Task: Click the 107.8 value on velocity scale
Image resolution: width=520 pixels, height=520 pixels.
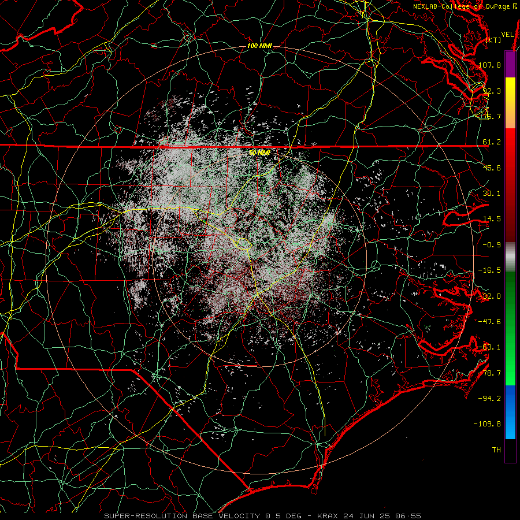Action: point(489,65)
